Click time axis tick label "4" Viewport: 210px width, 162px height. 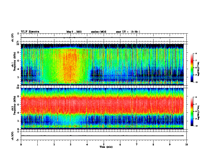coord(87,145)
